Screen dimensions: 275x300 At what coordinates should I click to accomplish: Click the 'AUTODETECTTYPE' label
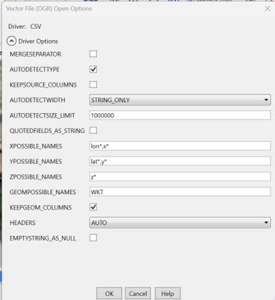tap(34, 69)
